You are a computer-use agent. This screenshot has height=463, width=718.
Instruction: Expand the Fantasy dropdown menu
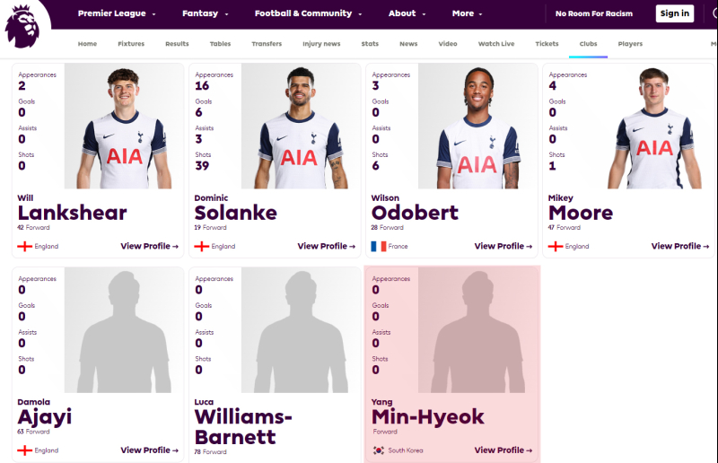tap(205, 13)
